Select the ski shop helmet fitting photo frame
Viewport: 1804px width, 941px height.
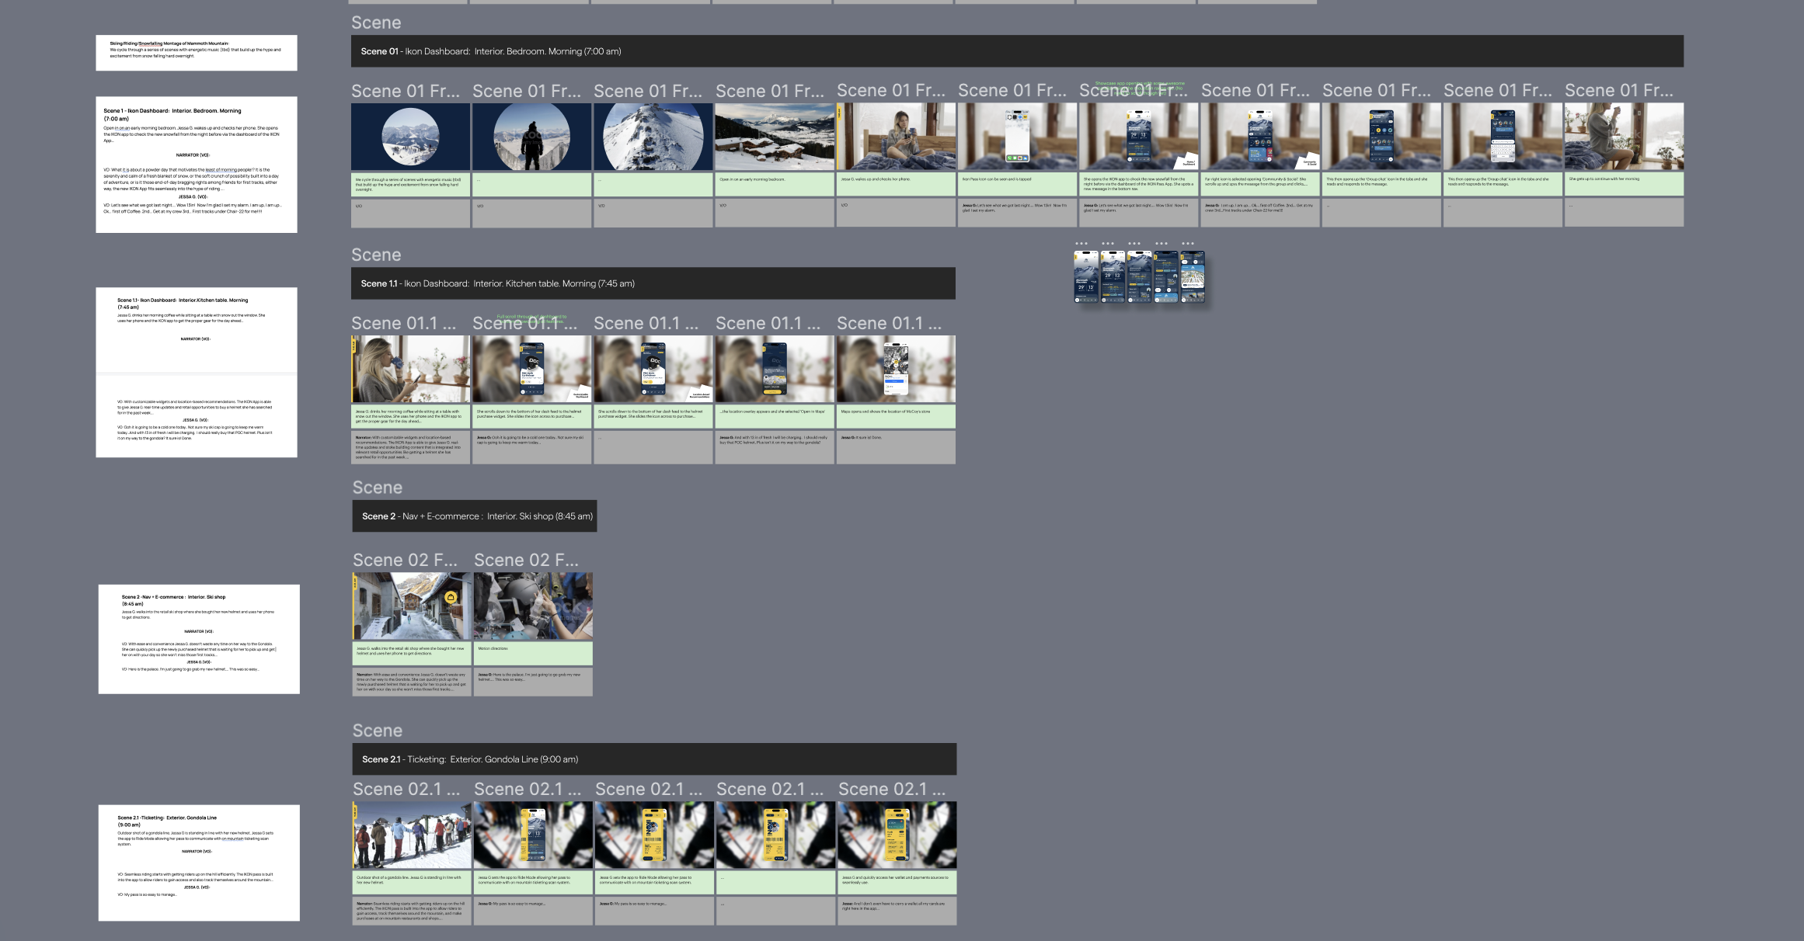click(533, 606)
